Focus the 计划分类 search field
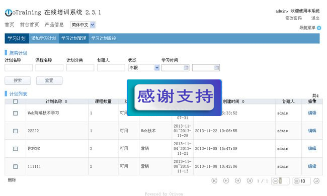327x196 pixels. tap(80, 68)
